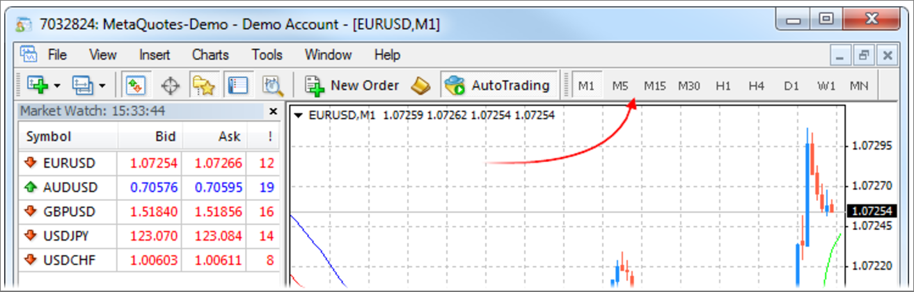Switch chart to H4 timeframe
914x292 pixels.
pos(757,86)
